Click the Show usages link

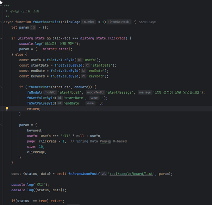(148, 22)
